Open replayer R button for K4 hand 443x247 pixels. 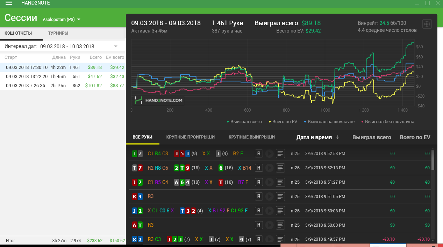pos(259,197)
